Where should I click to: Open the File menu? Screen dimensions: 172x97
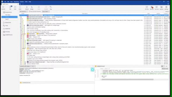coord(5,2)
